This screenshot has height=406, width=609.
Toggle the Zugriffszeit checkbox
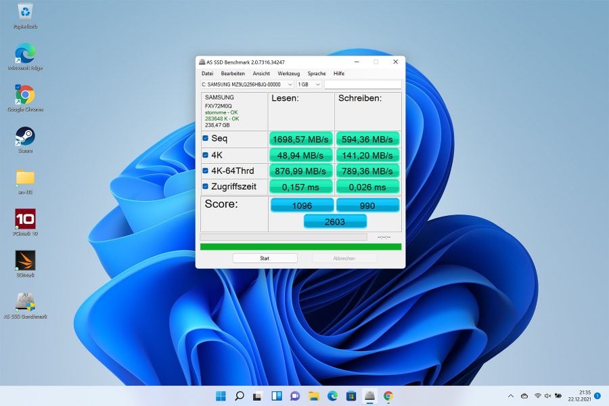(x=206, y=187)
